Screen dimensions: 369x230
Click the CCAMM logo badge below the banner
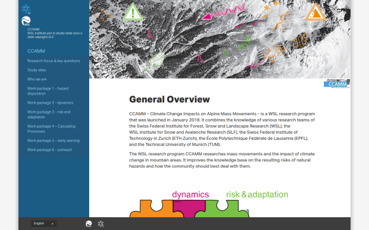point(337,84)
